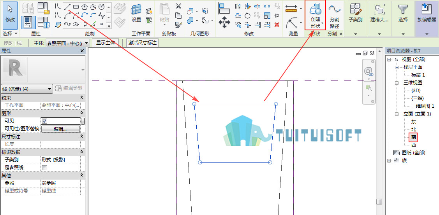The width and height of the screenshot is (439, 215).
Task: Click the aligned dimension measure icon
Action: tap(291, 9)
